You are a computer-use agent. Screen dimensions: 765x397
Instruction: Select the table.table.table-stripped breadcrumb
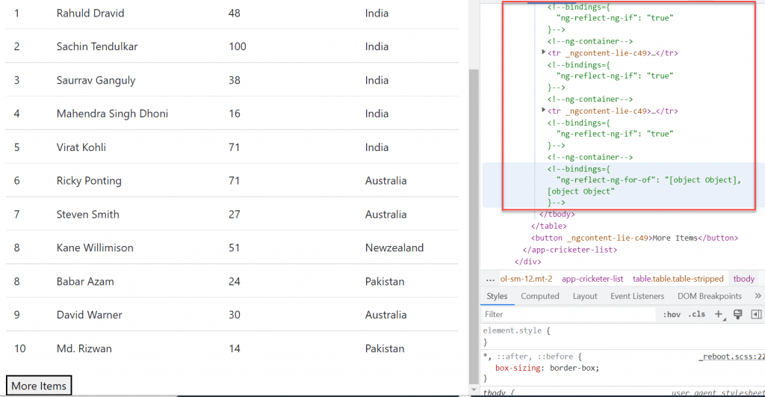coord(678,279)
